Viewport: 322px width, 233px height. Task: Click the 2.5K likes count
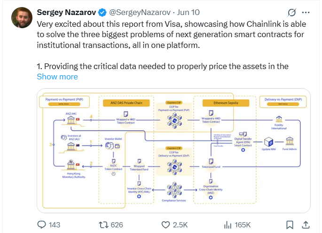(x=180, y=225)
